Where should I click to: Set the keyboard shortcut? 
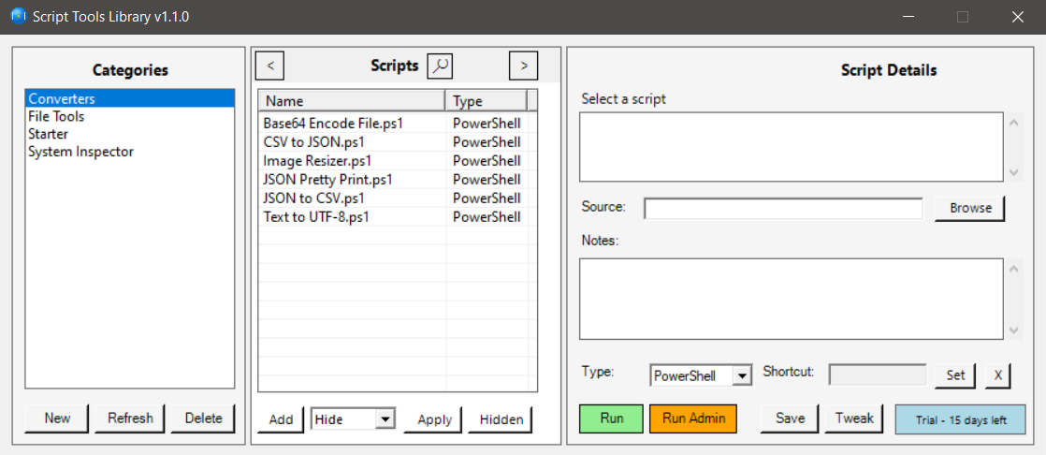tap(955, 374)
